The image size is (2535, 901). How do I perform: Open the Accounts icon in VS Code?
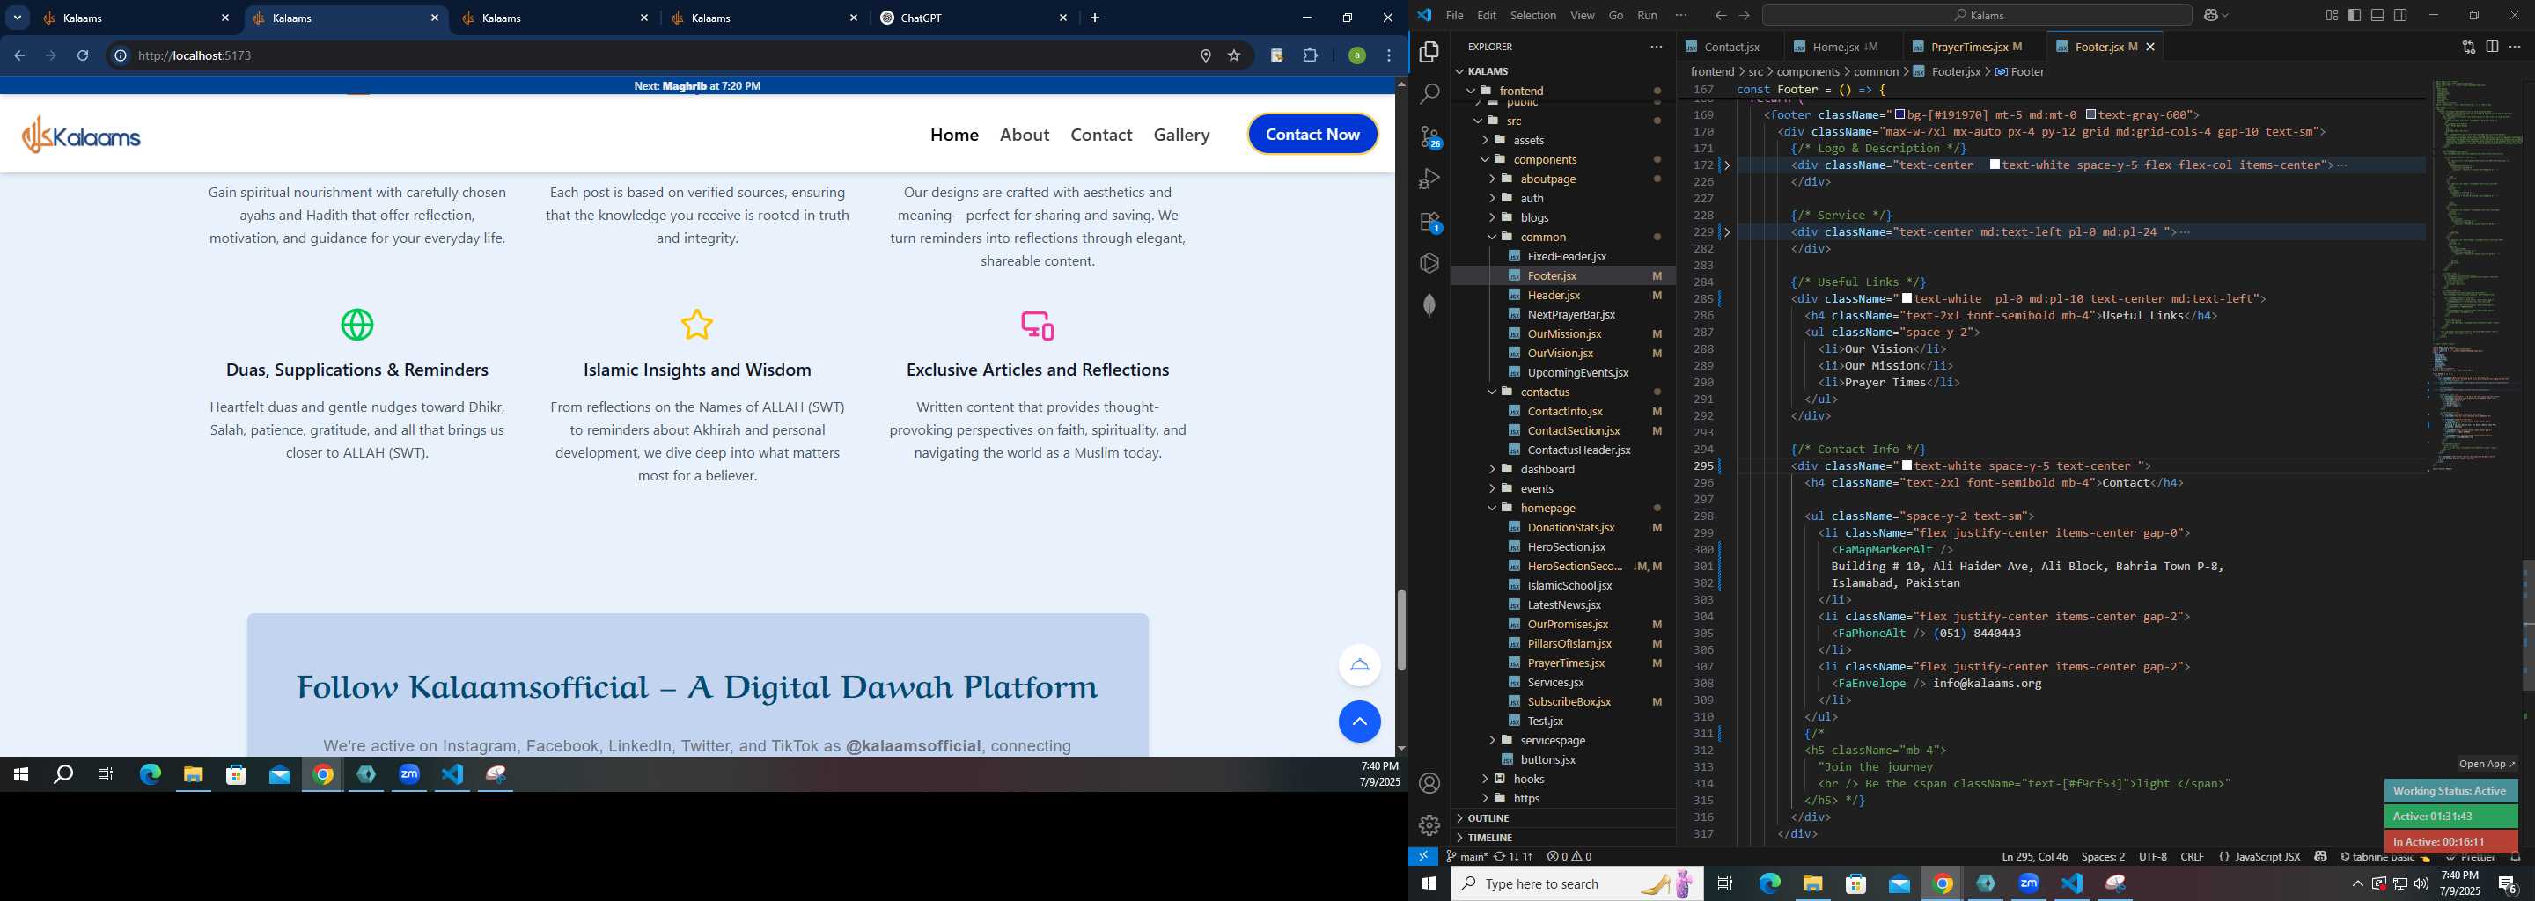click(1429, 783)
